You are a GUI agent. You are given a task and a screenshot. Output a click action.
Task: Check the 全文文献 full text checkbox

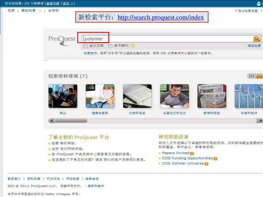[x=86, y=46]
